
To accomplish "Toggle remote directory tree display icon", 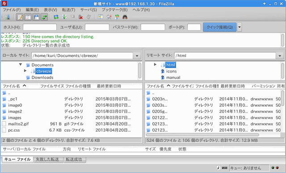I will [x=36, y=17].
